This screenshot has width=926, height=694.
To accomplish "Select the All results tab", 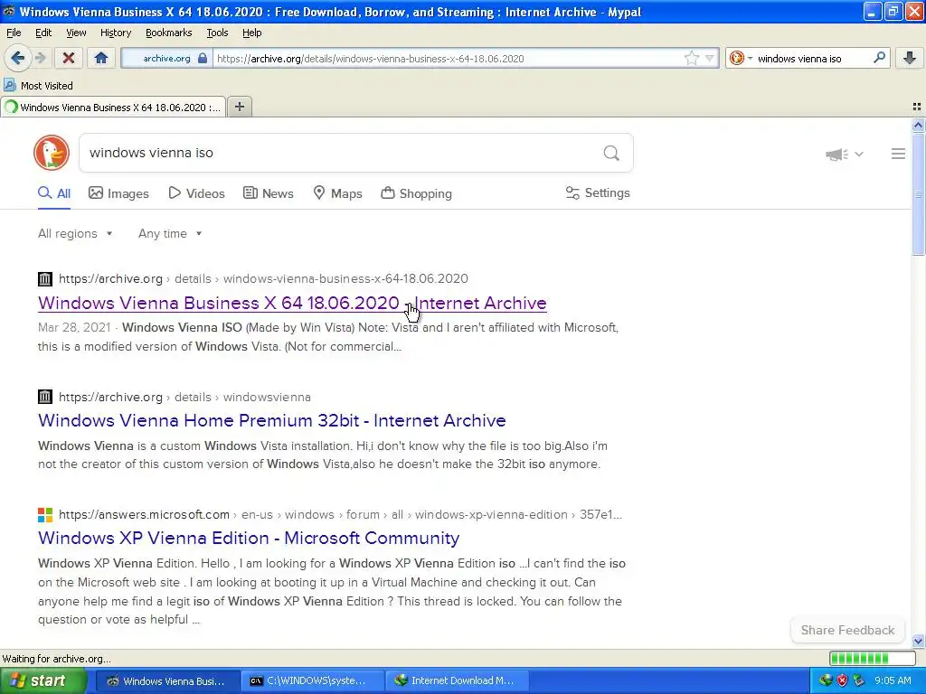I will pyautogui.click(x=54, y=193).
